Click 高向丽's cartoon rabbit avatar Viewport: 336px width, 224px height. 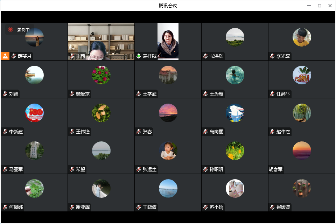tap(235, 113)
